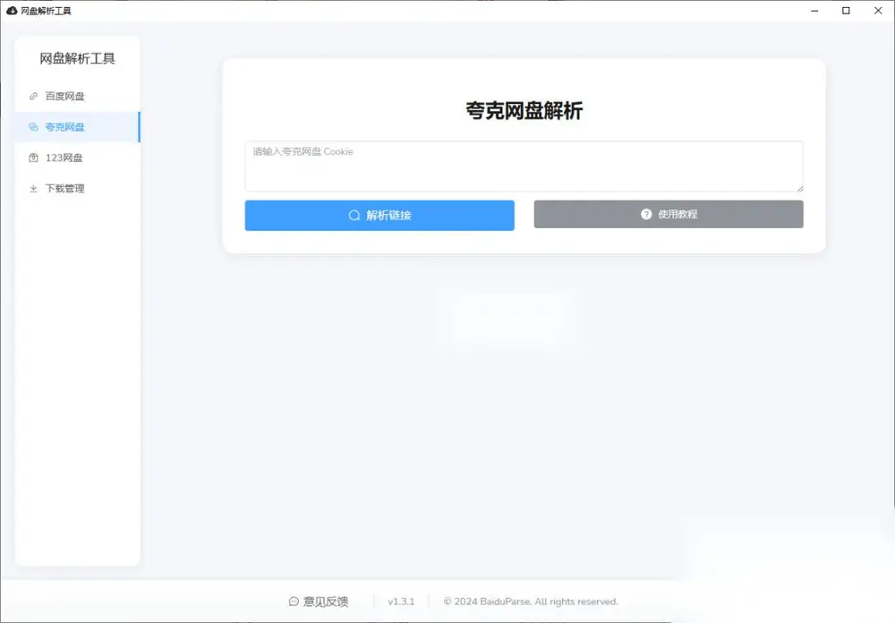Click version label v1.3.1

point(401,602)
